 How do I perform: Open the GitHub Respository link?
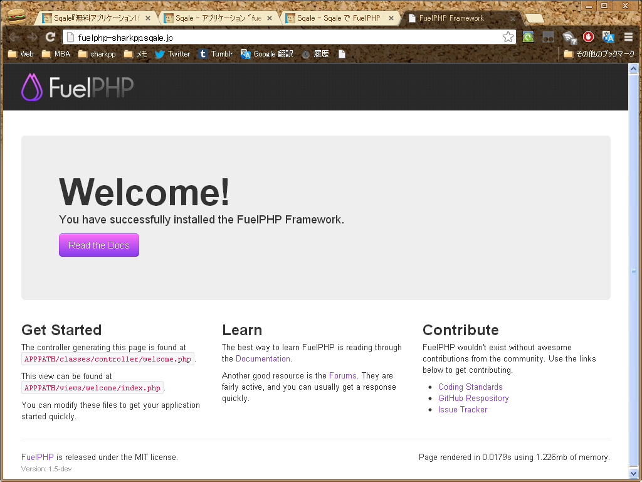(473, 398)
